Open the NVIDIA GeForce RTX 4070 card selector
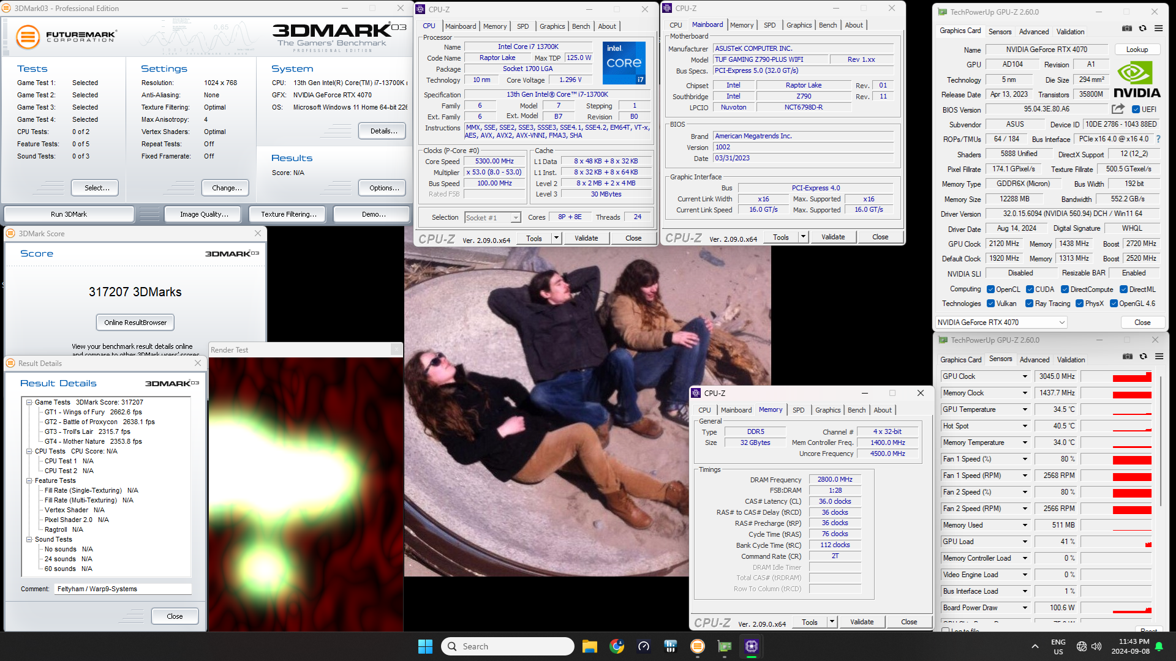This screenshot has height=661, width=1176. (1001, 323)
